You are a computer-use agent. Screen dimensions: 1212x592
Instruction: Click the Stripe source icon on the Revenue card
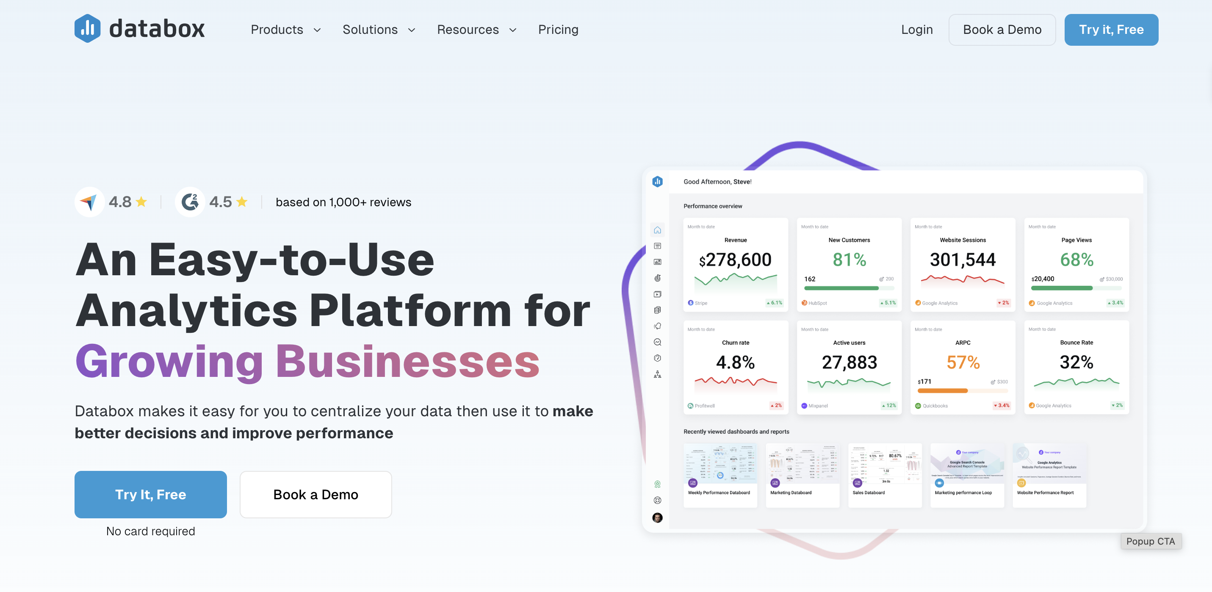click(x=690, y=303)
